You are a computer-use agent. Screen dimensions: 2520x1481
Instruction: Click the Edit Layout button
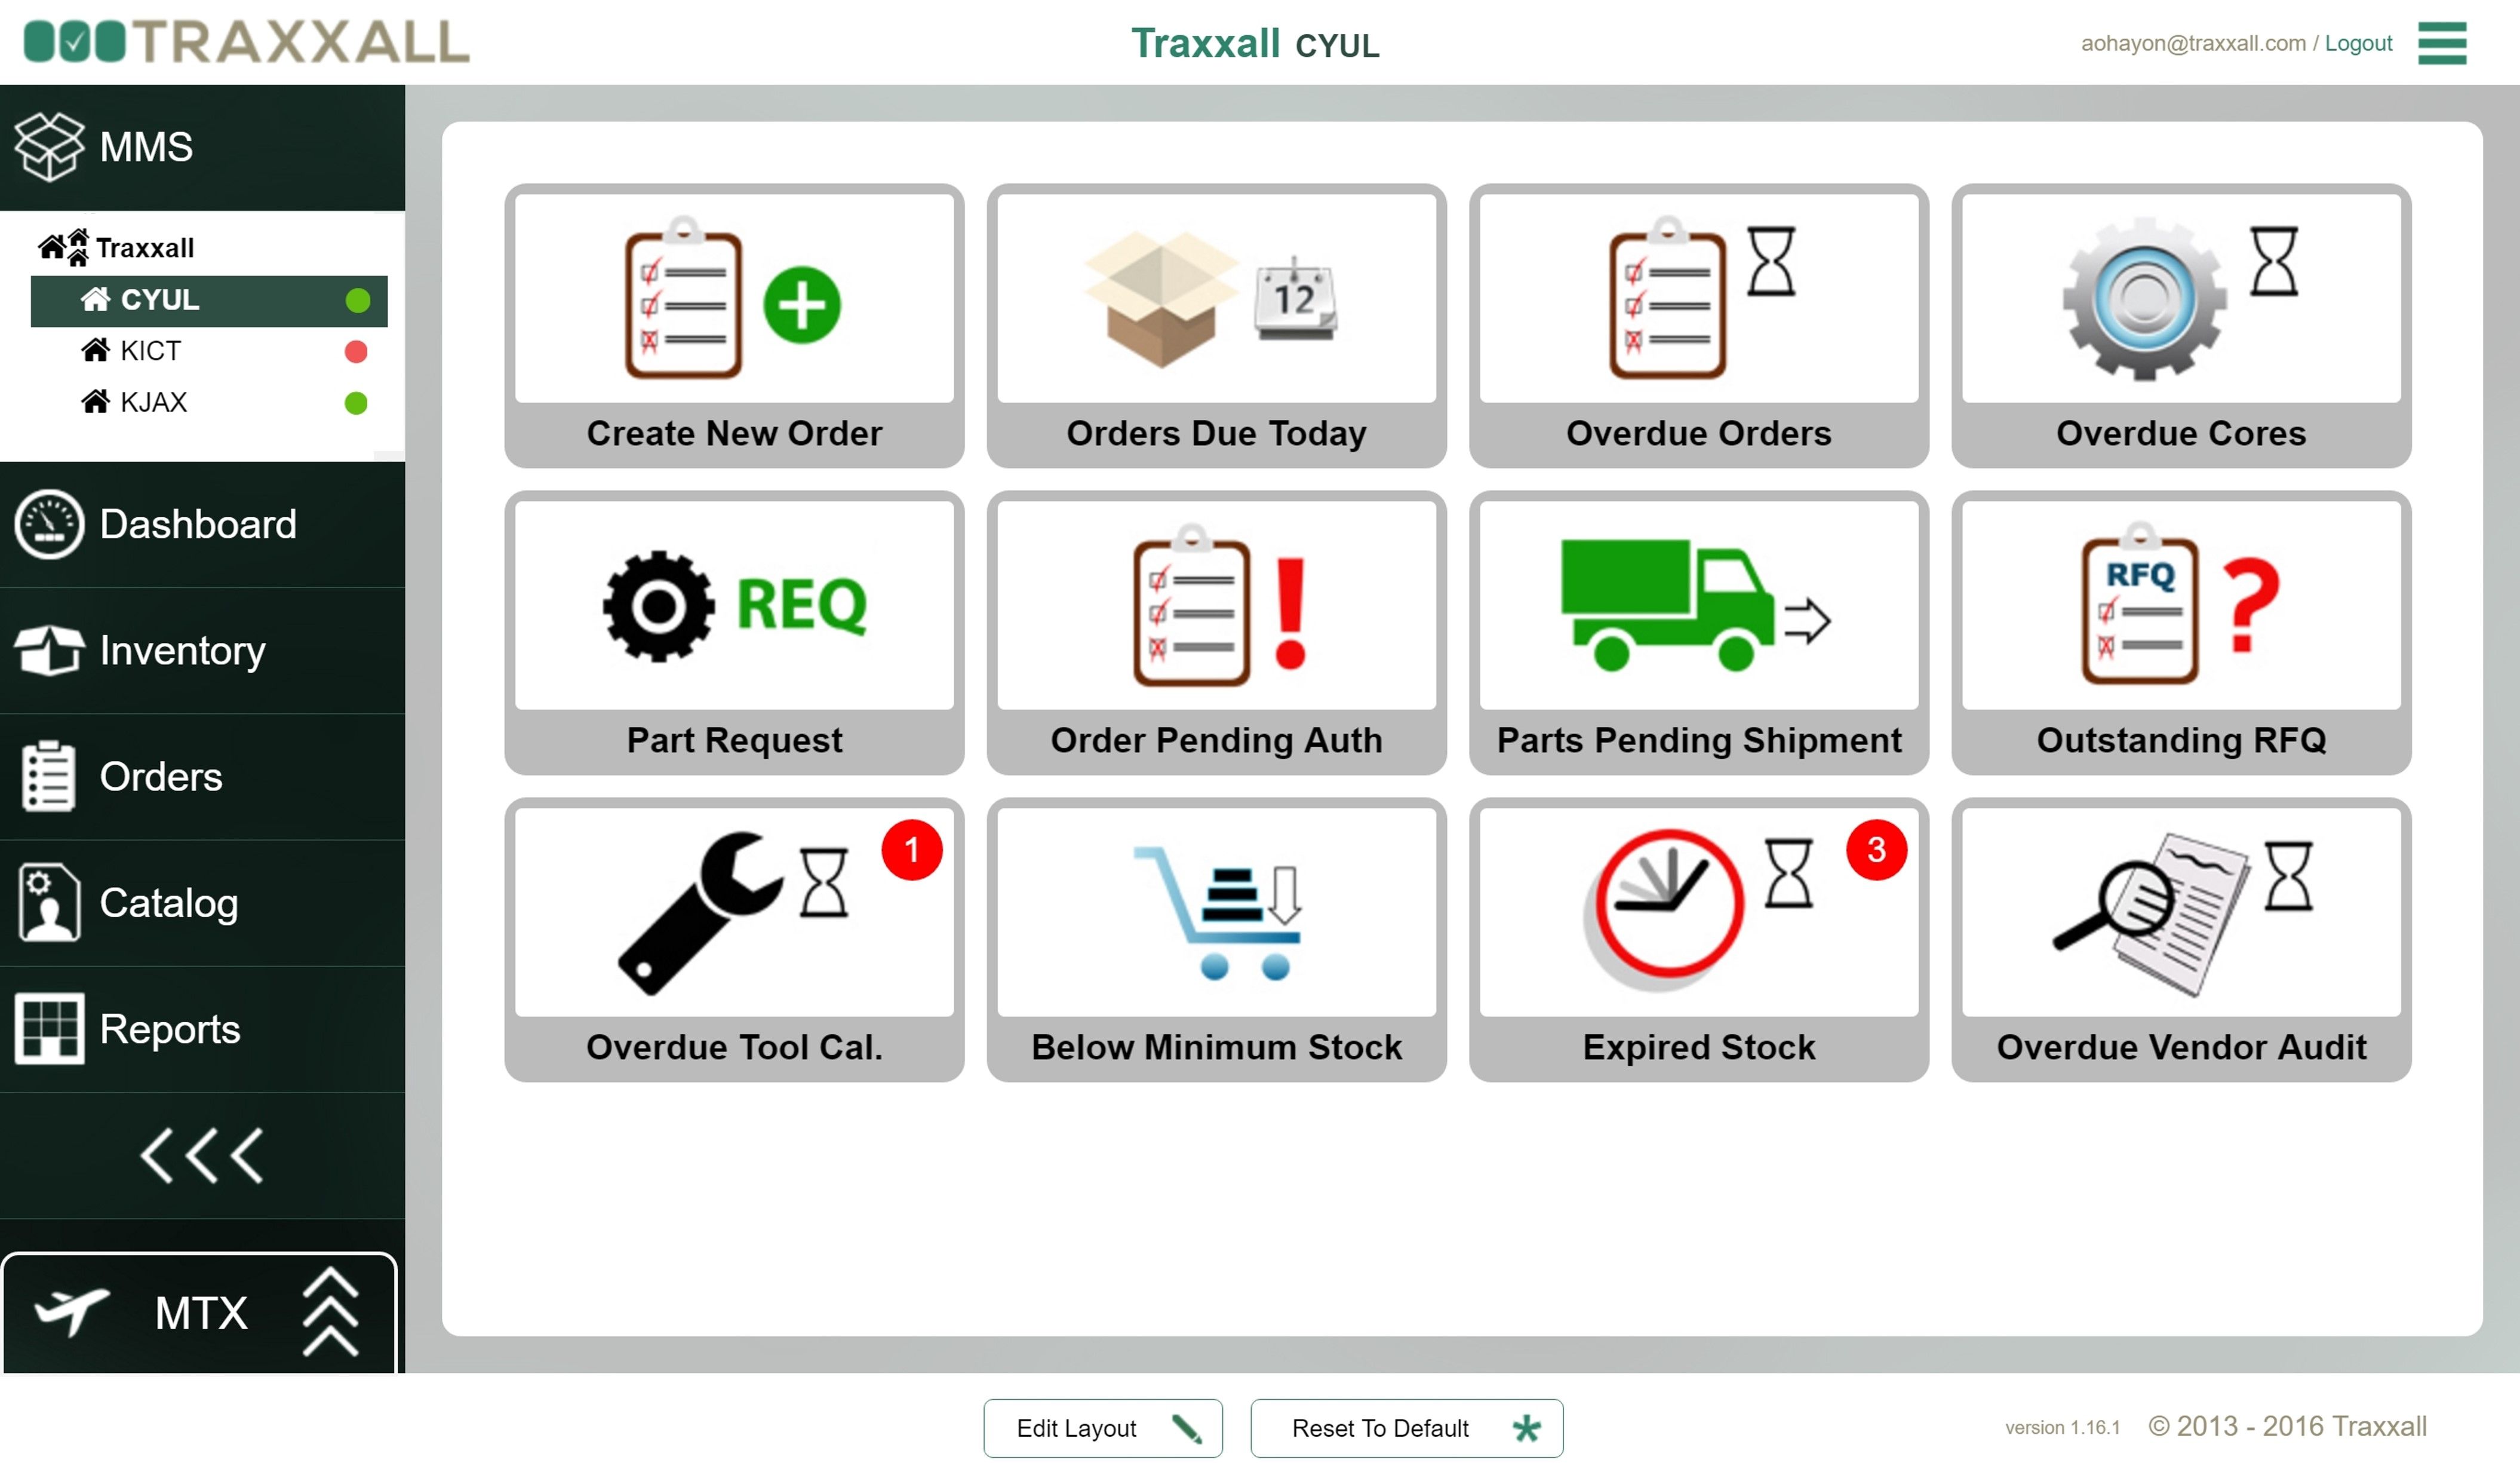[x=1102, y=1428]
